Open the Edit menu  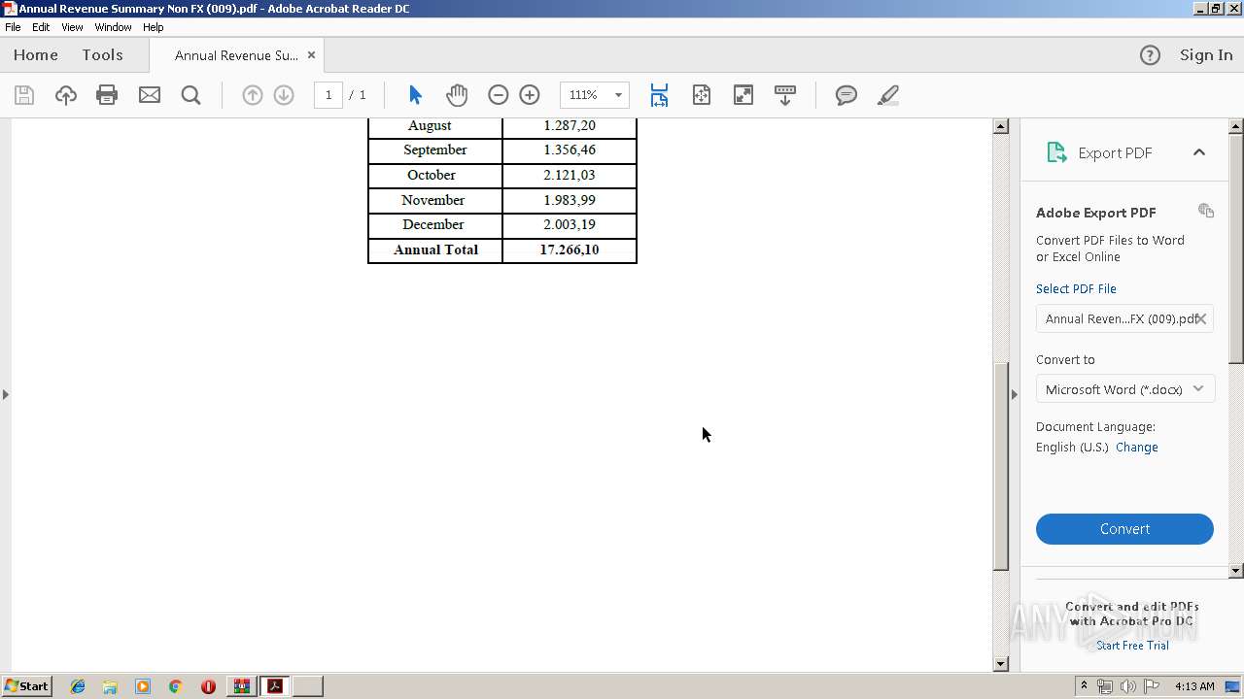(41, 27)
